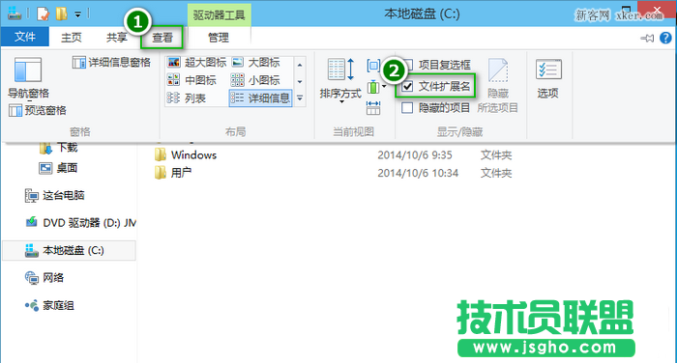
Task: Click date 2014/10/6 10:34
Action: (418, 174)
